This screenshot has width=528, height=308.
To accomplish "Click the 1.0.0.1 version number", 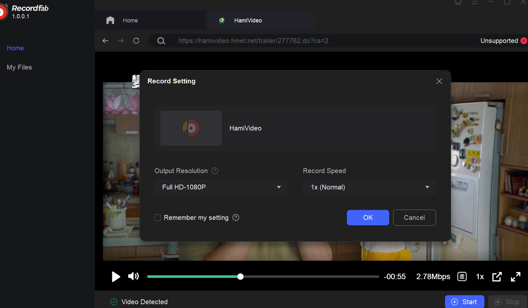I will click(x=21, y=16).
